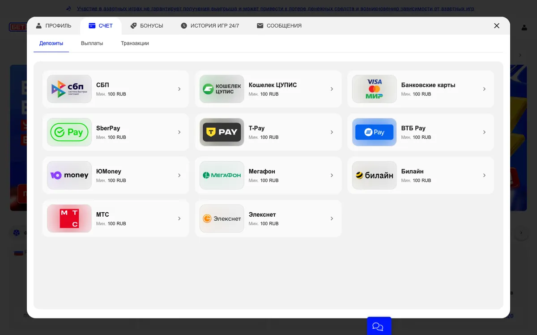This screenshot has width=537, height=335.
Task: Select the Мегафон logo
Action: [x=222, y=175]
